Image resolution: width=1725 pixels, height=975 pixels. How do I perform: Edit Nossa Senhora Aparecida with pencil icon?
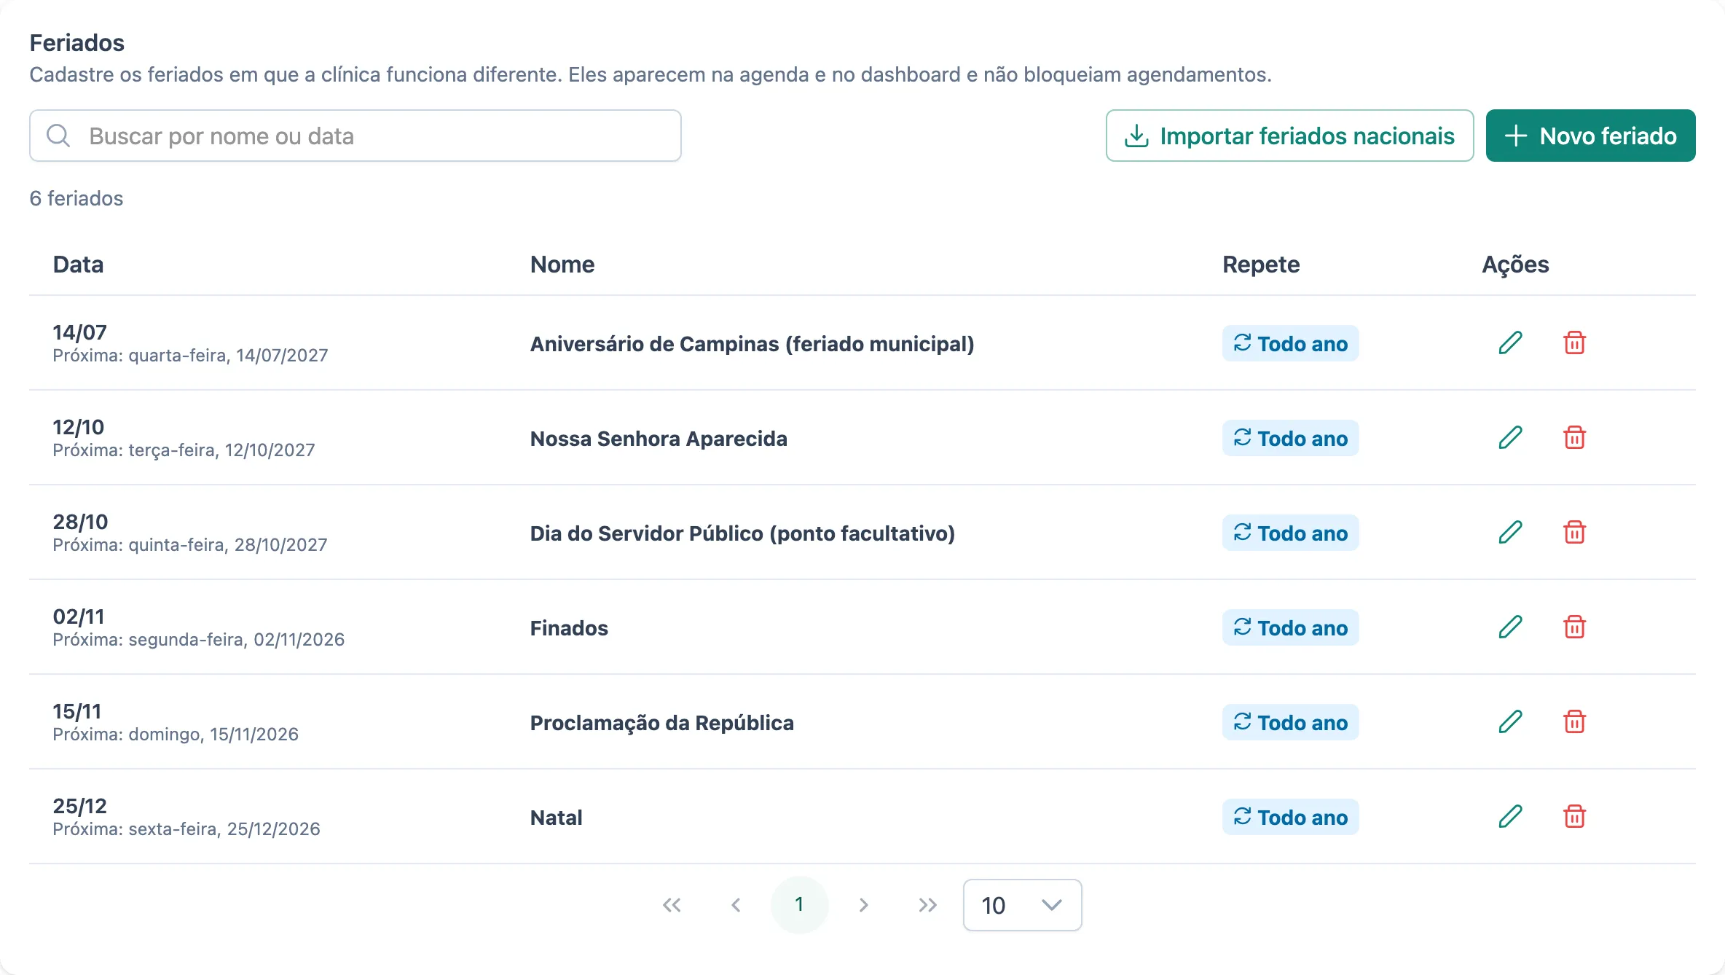pyautogui.click(x=1510, y=437)
